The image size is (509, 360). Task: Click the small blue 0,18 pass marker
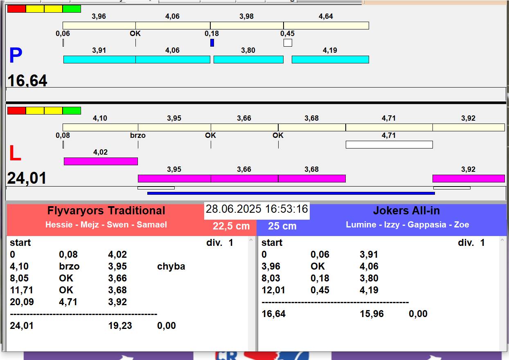tap(212, 43)
